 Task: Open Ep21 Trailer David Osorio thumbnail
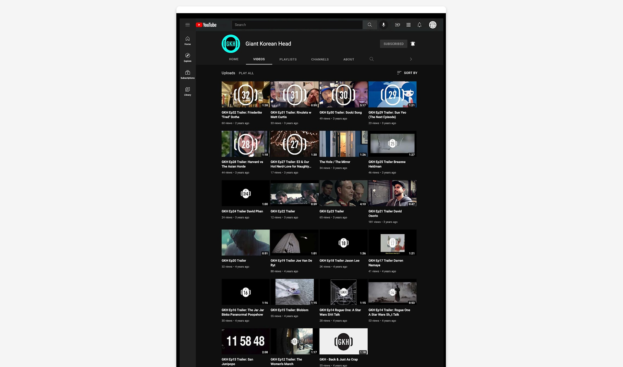392,193
